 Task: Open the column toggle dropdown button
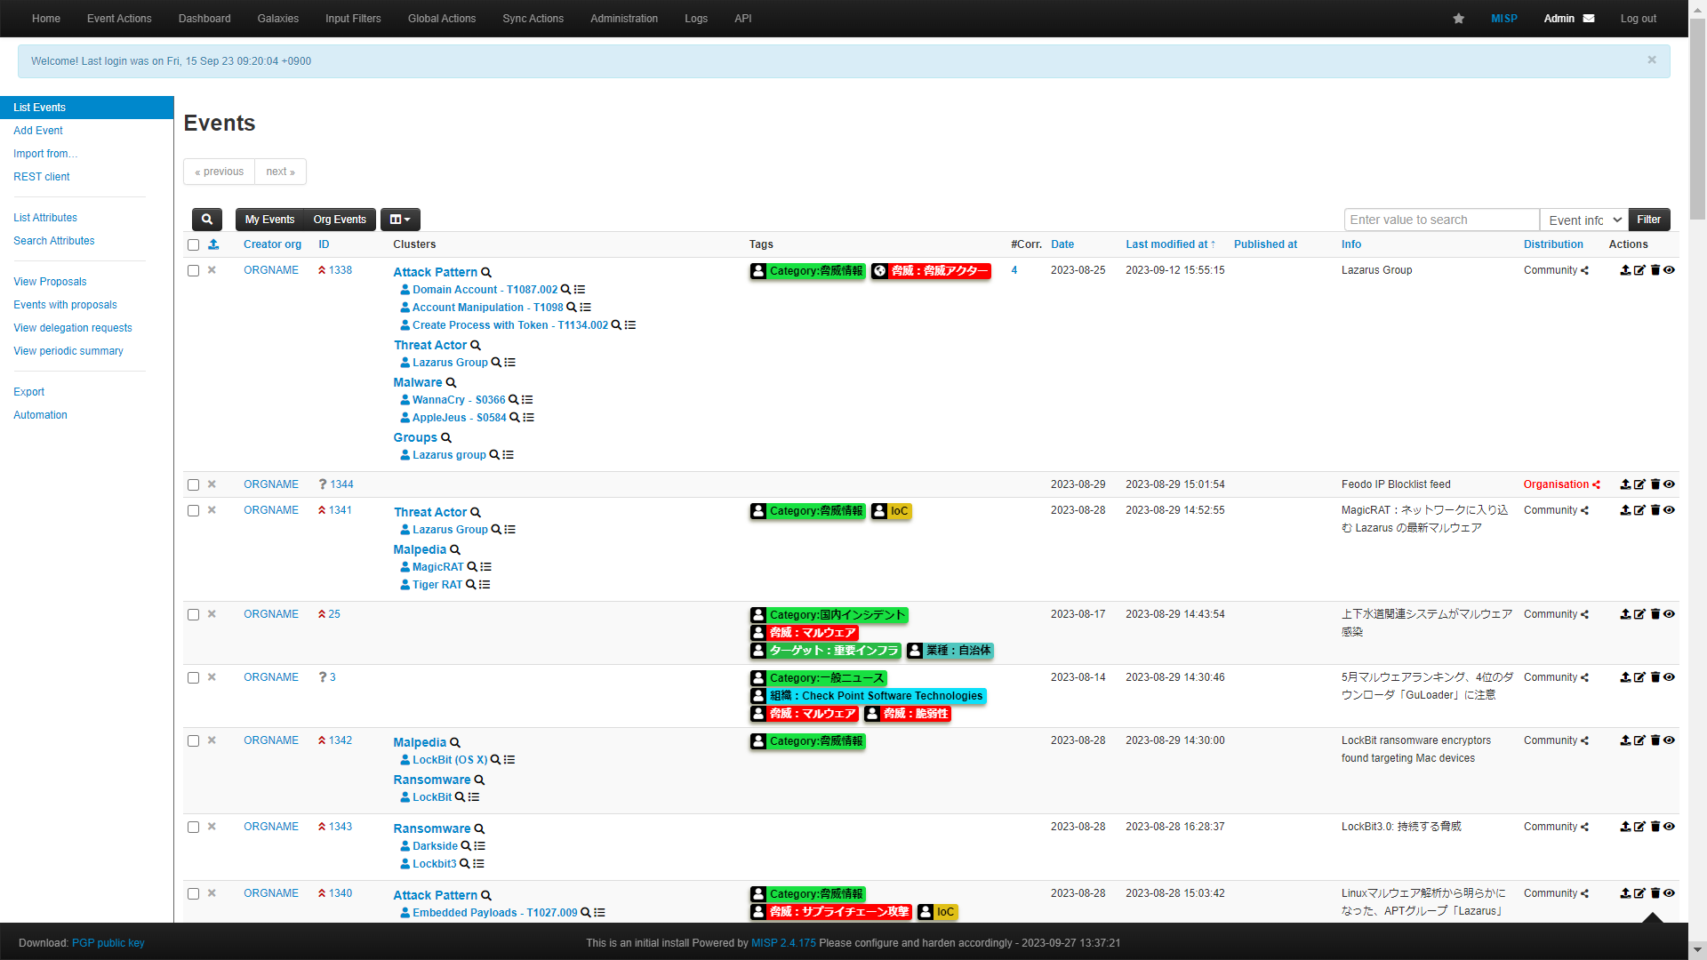(400, 220)
